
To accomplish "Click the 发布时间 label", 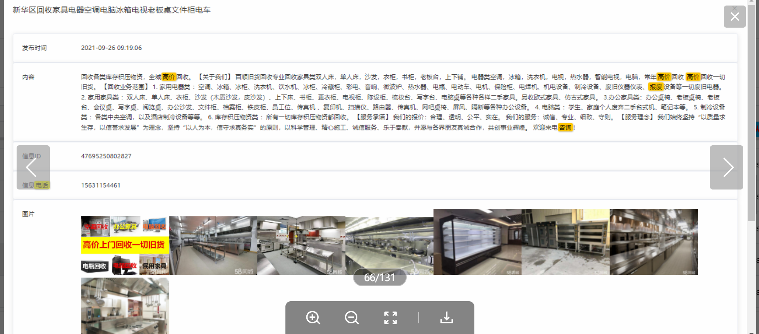I will pyautogui.click(x=34, y=48).
